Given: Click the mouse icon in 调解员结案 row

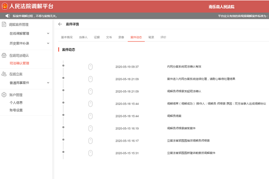Looking at the screenshot, I should click(x=91, y=116).
